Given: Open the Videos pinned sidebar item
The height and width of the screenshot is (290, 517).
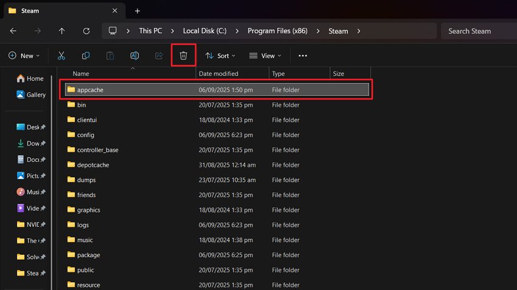Looking at the screenshot, I should pyautogui.click(x=31, y=208).
